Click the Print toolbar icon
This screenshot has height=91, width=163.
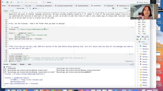22,2
